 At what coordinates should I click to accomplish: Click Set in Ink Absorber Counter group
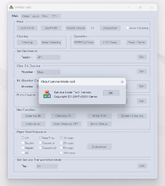[142, 86]
